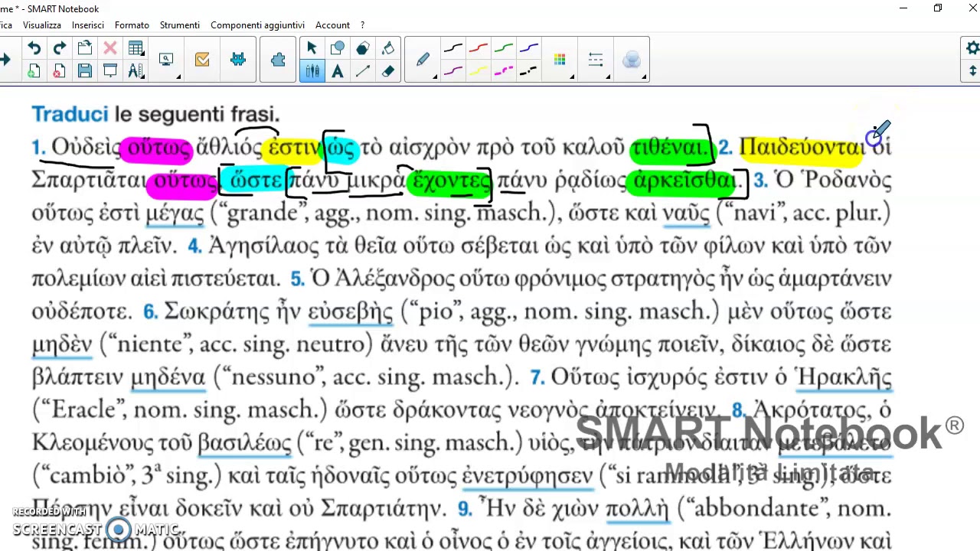The image size is (980, 551).
Task: Toggle the Pens tool
Action: [312, 71]
